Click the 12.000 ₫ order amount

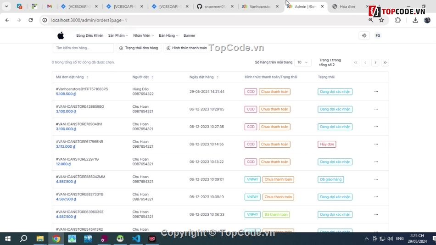tap(63, 164)
